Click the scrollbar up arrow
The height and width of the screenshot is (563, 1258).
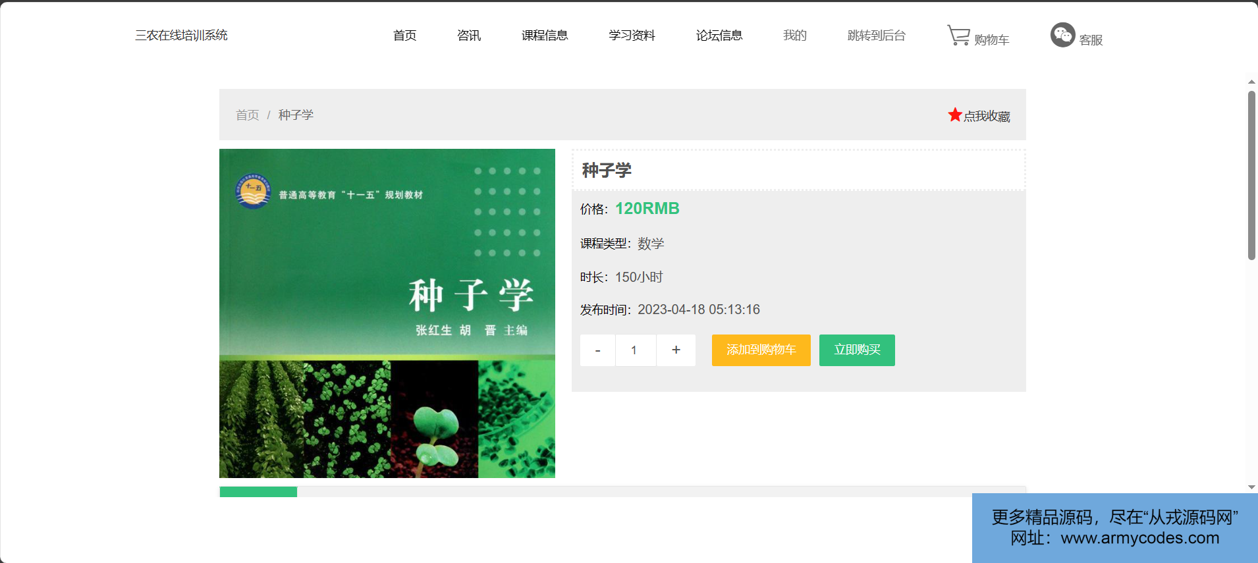coord(1251,82)
